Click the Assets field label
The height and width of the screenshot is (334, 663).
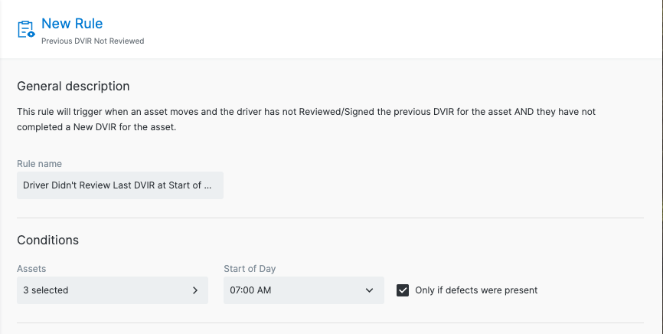click(31, 269)
